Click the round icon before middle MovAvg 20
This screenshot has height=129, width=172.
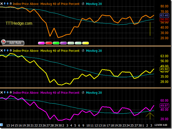(83, 51)
